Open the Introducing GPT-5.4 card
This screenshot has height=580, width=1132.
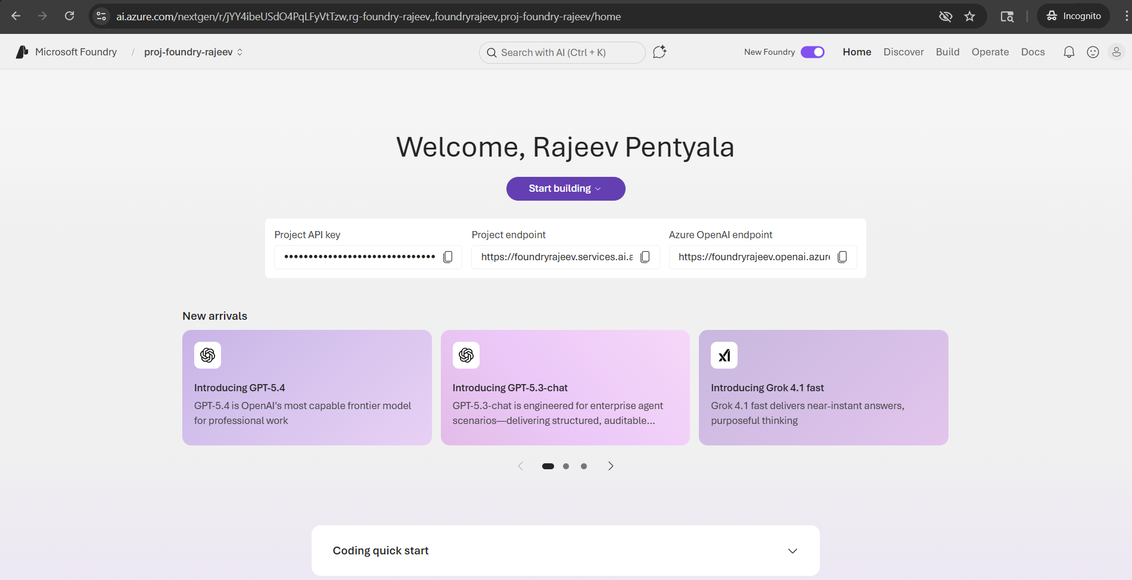coord(307,388)
